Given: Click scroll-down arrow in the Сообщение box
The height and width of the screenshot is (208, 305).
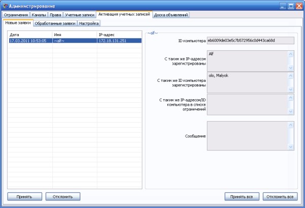Looking at the screenshot, I should point(291,147).
